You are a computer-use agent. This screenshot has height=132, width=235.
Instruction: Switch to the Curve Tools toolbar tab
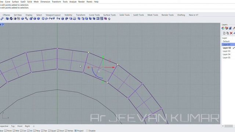94,15
